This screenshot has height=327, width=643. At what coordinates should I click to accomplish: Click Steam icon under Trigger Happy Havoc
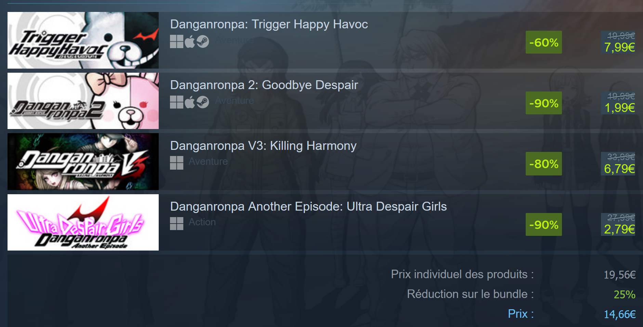[x=202, y=42]
